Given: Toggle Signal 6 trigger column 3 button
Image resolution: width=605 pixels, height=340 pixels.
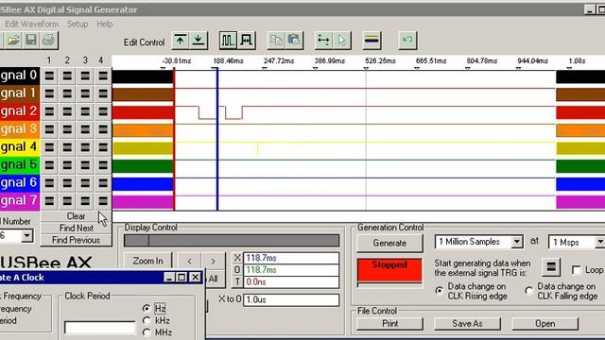Looking at the screenshot, I should click(85, 182).
